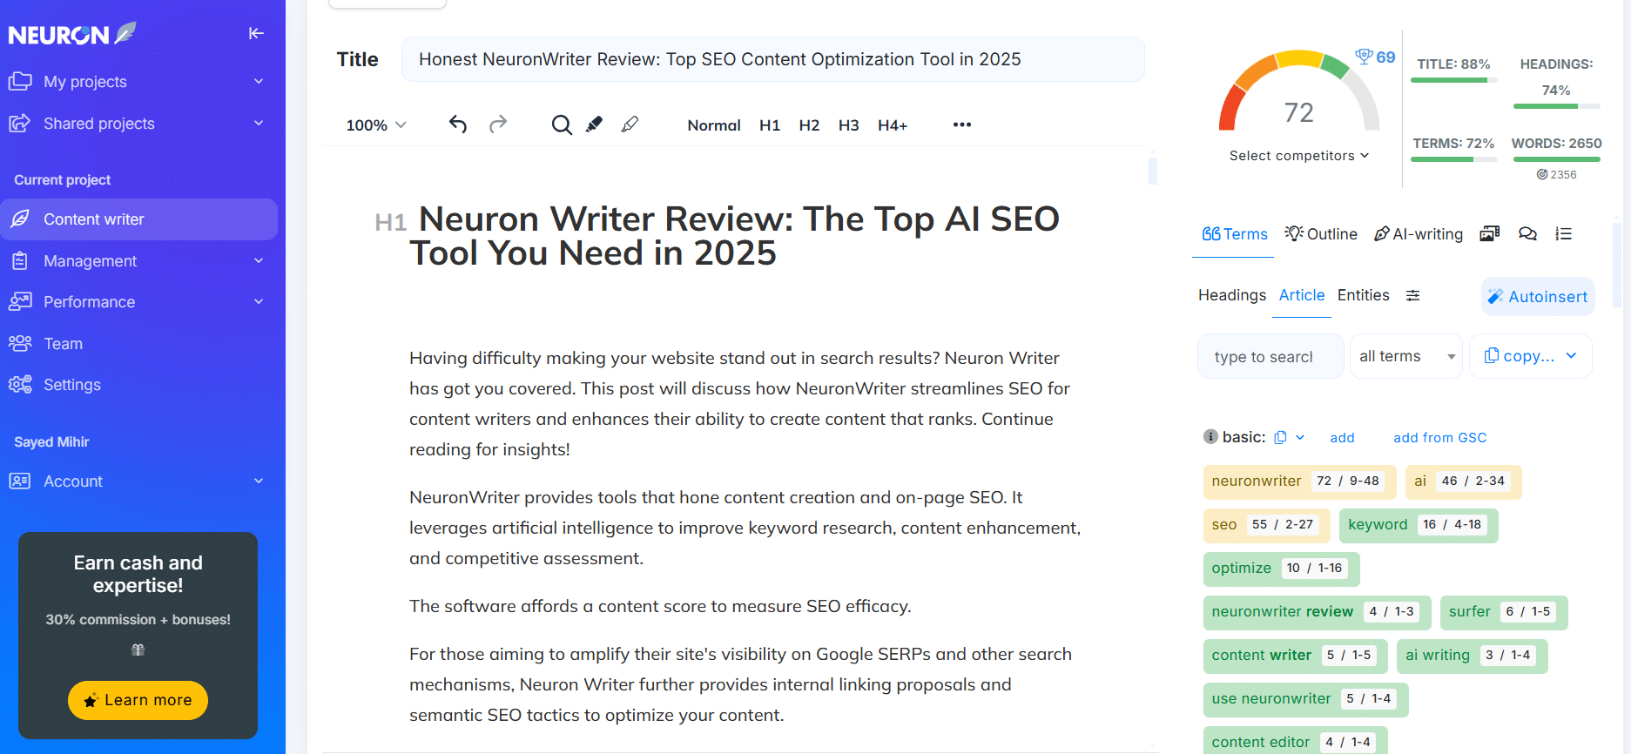The width and height of the screenshot is (1631, 754).
Task: Open terms filter settings sliders icon
Action: pos(1413,295)
